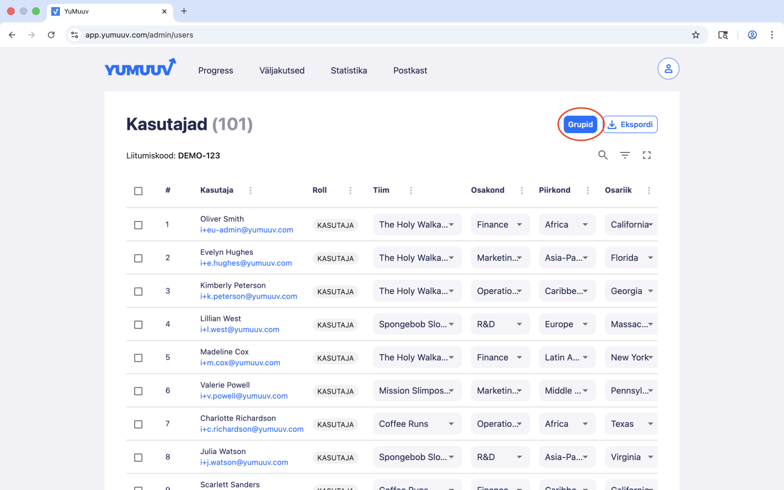Tick the checkbox for Lillian West
This screenshot has width=784, height=490.
click(x=139, y=325)
